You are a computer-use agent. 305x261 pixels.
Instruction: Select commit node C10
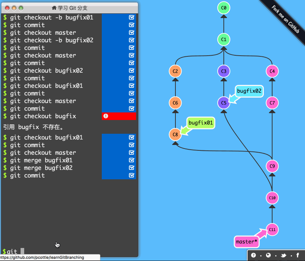click(x=272, y=198)
